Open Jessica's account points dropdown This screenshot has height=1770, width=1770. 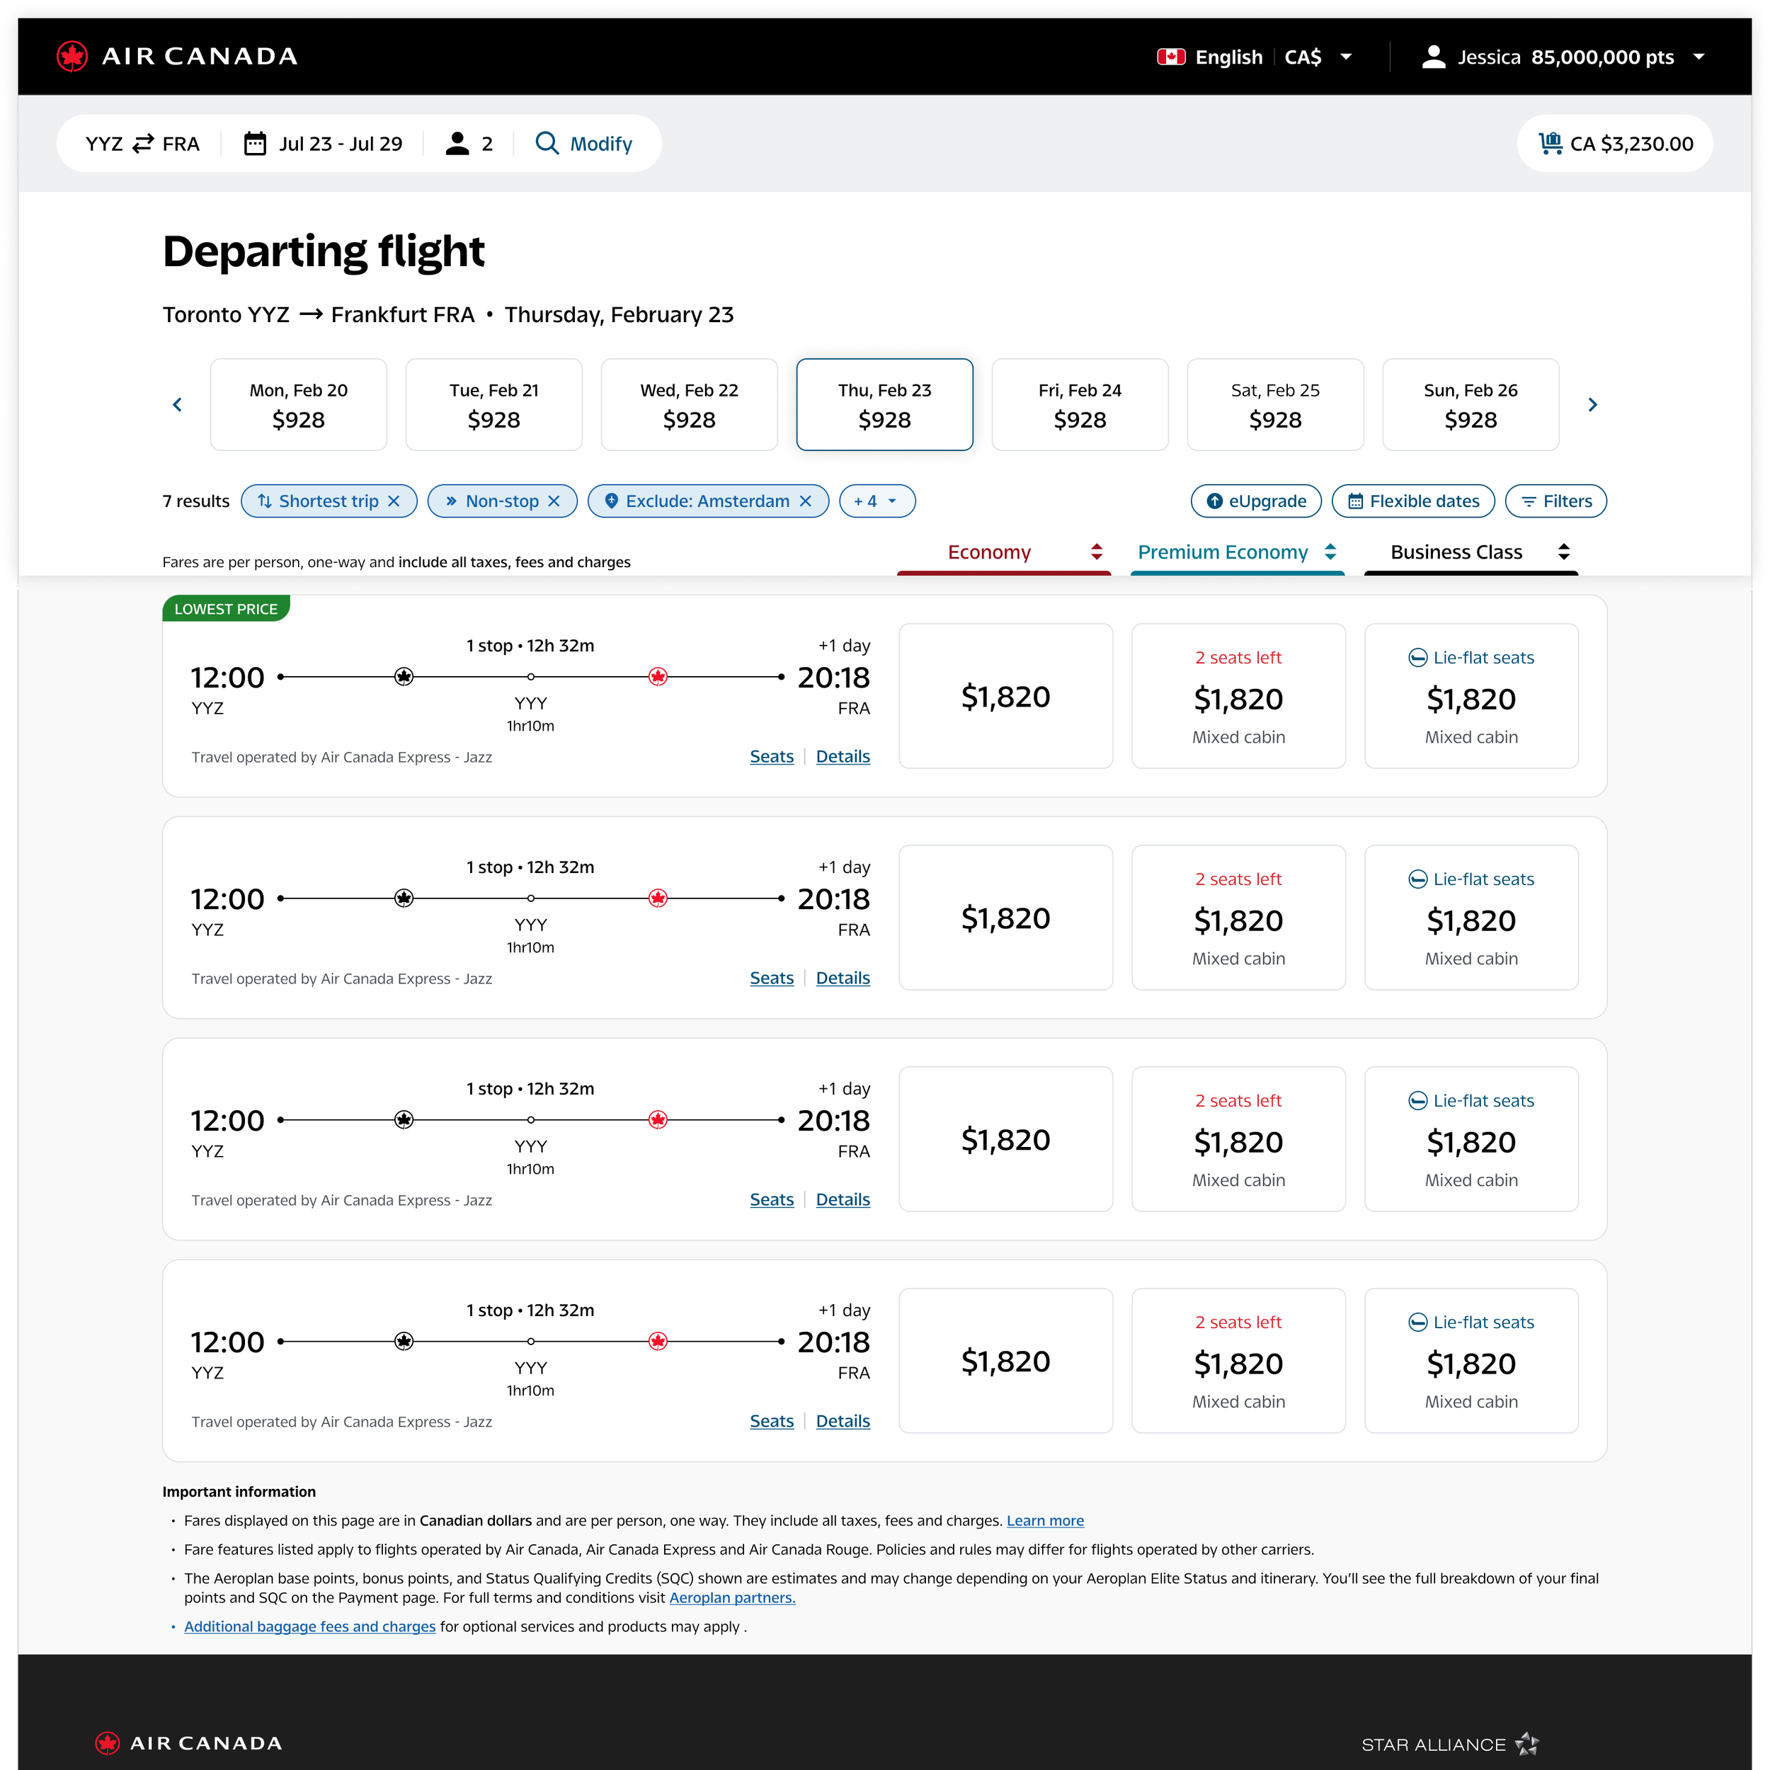click(x=1698, y=57)
